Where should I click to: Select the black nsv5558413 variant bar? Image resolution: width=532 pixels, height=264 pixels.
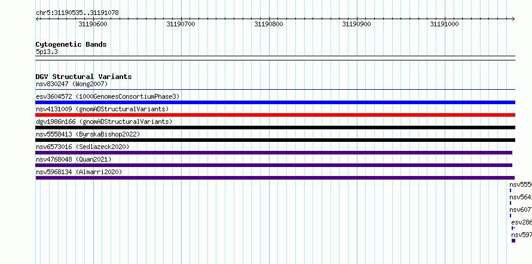pos(276,140)
